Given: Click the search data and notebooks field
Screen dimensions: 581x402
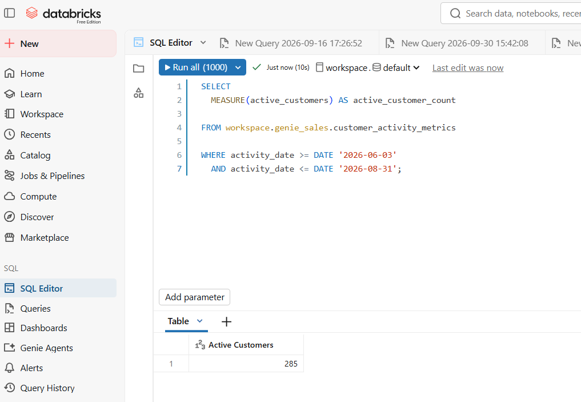Looking at the screenshot, I should [x=511, y=14].
